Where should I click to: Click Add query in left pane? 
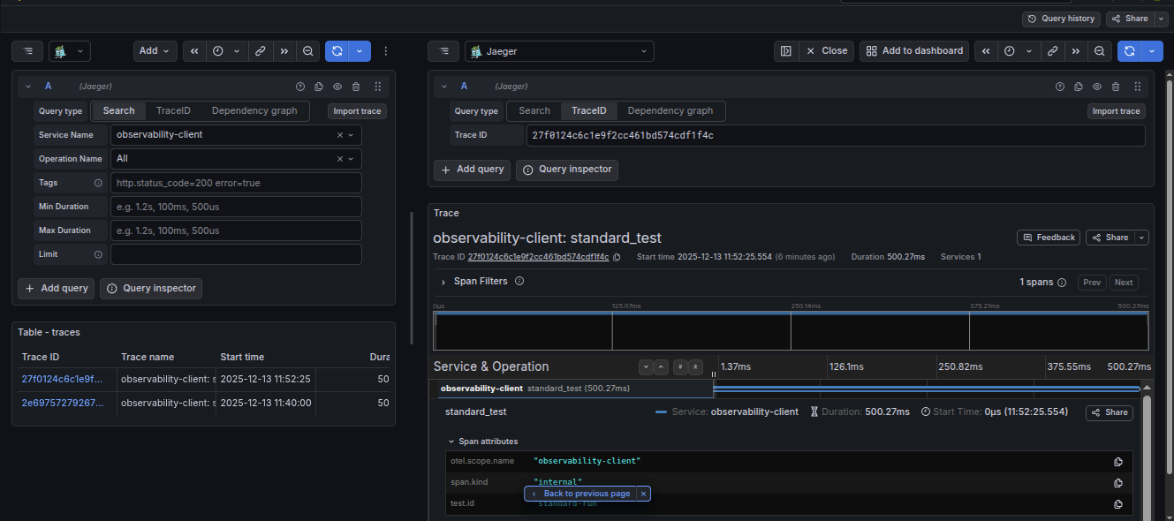pos(56,289)
